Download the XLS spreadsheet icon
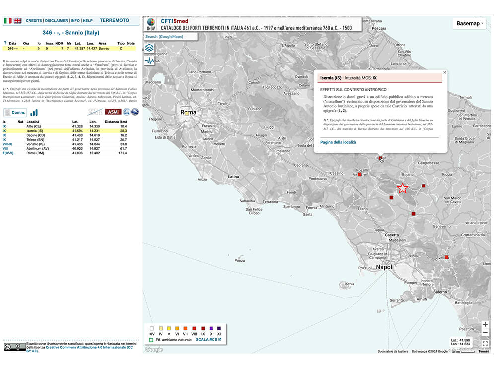Viewport: 494px width, 370px height. coord(126,112)
